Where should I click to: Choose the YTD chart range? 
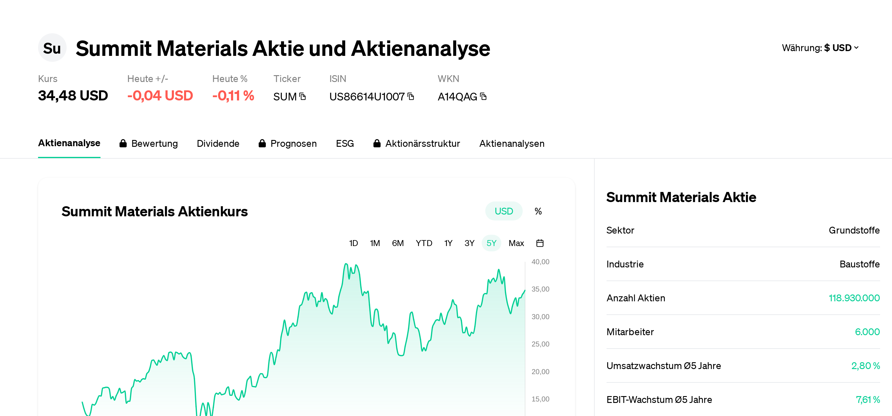click(424, 243)
